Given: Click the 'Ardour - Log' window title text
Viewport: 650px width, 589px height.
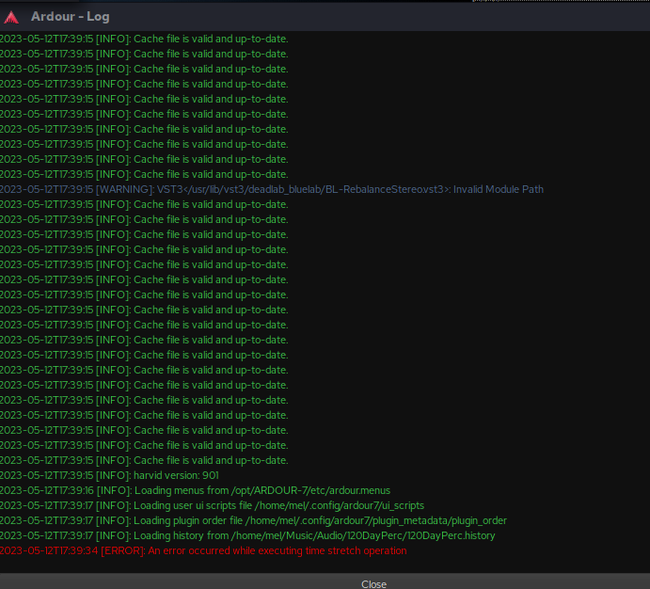Looking at the screenshot, I should [71, 16].
